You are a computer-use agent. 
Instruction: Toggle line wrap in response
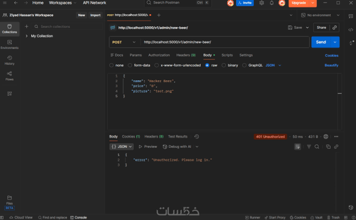[x=297, y=147]
